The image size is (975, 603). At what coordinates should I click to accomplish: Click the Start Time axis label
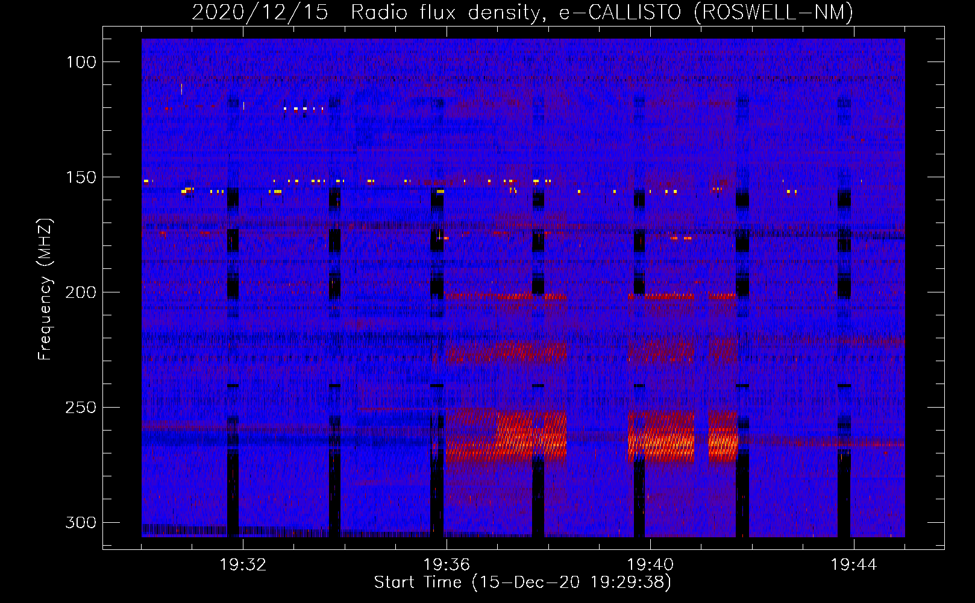[522, 582]
